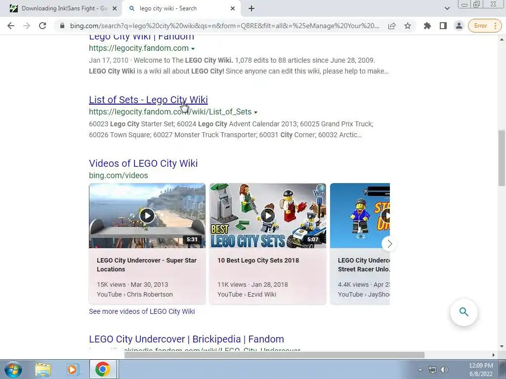Click the bing.com/videos link
This screenshot has width=506, height=379.
point(119,176)
